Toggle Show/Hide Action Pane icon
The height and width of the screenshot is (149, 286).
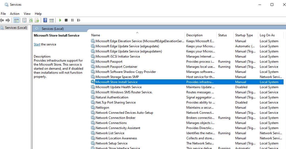[52, 20]
